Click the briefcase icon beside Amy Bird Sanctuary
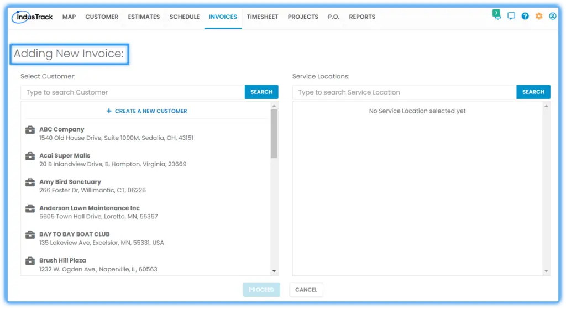566x309 pixels. [30, 182]
